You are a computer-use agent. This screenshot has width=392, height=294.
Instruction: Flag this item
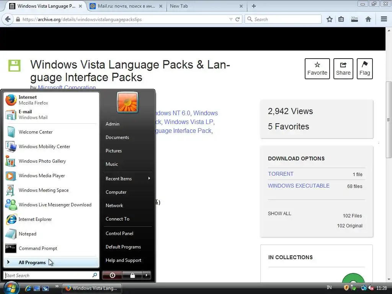[x=365, y=69]
